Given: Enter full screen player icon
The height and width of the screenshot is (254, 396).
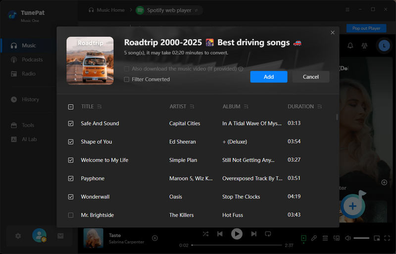Looking at the screenshot, I should pyautogui.click(x=387, y=238).
